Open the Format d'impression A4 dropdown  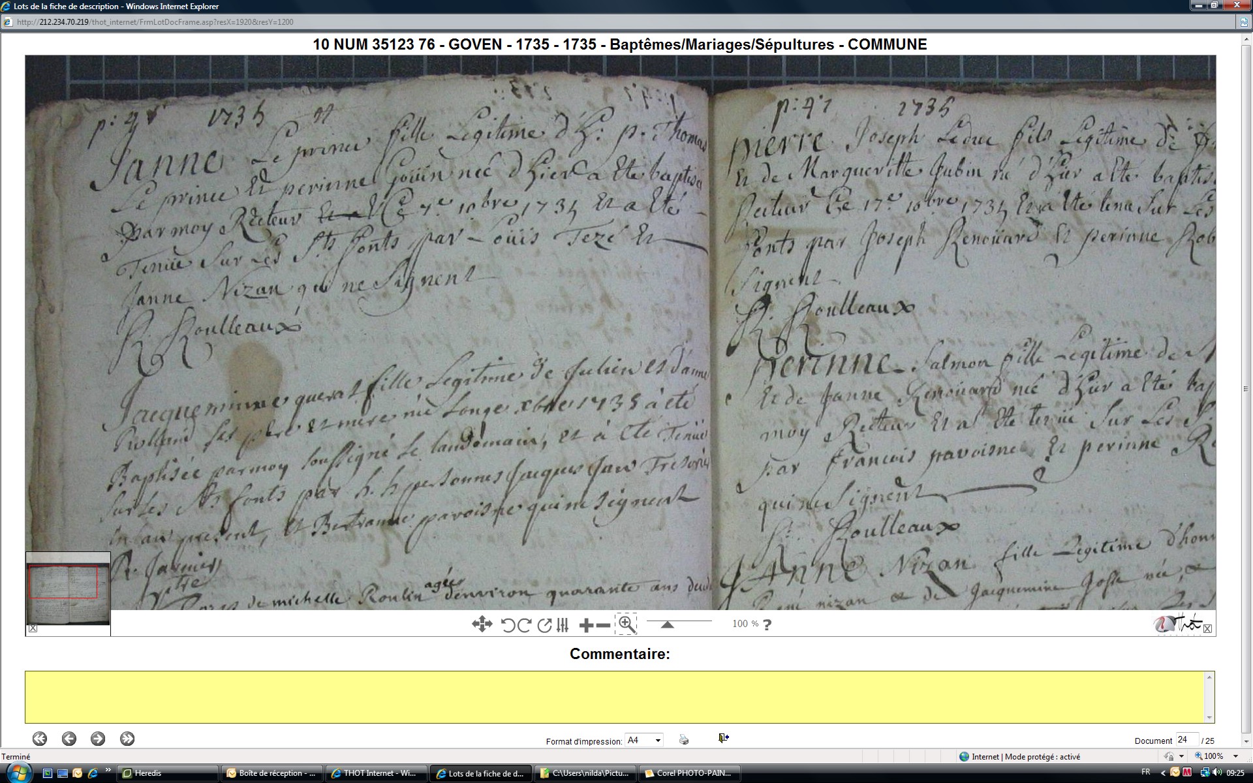(644, 740)
